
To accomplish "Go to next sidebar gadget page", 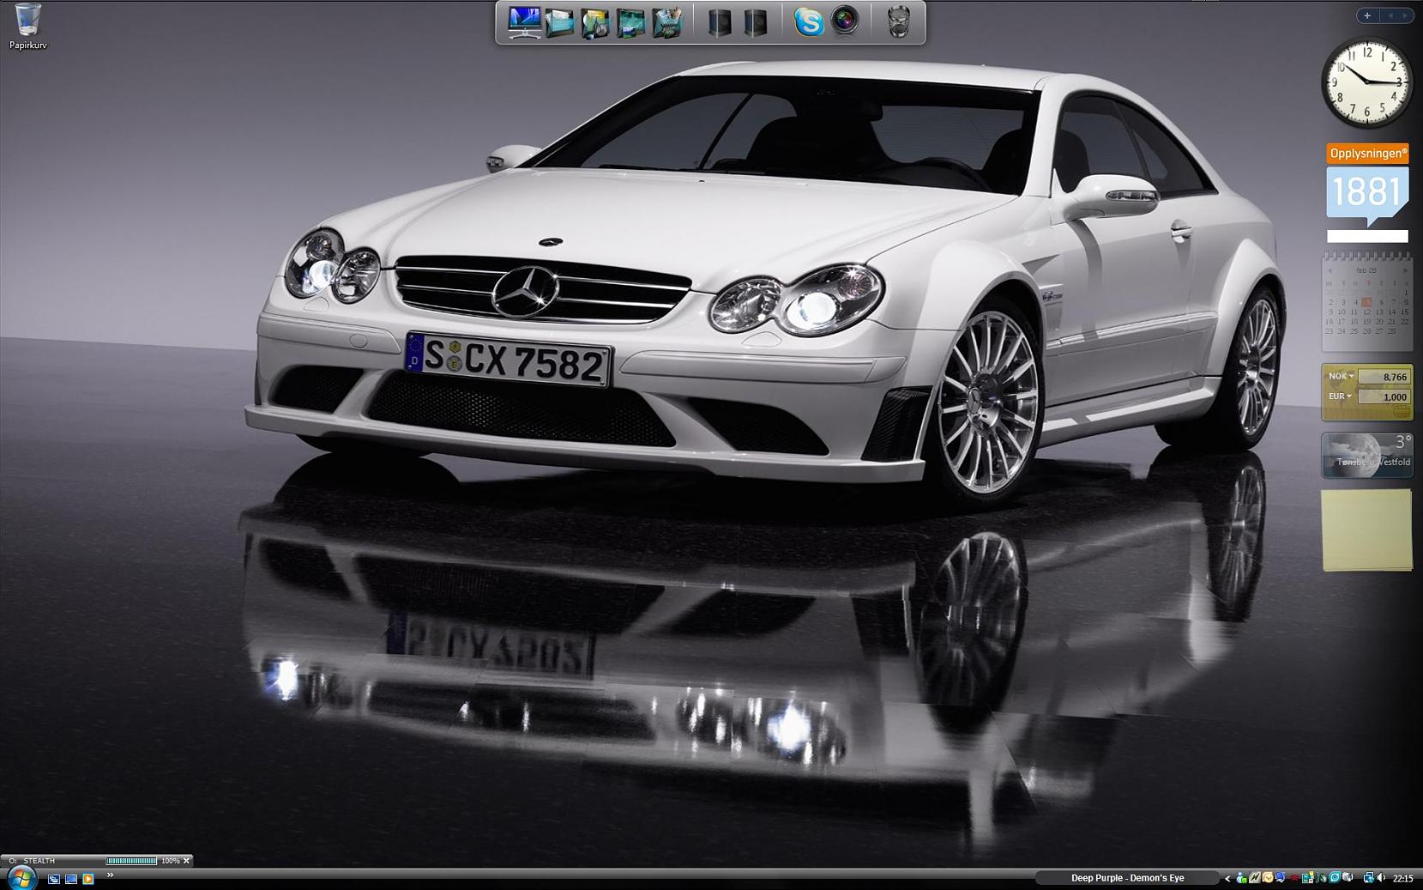I will pos(1404,15).
